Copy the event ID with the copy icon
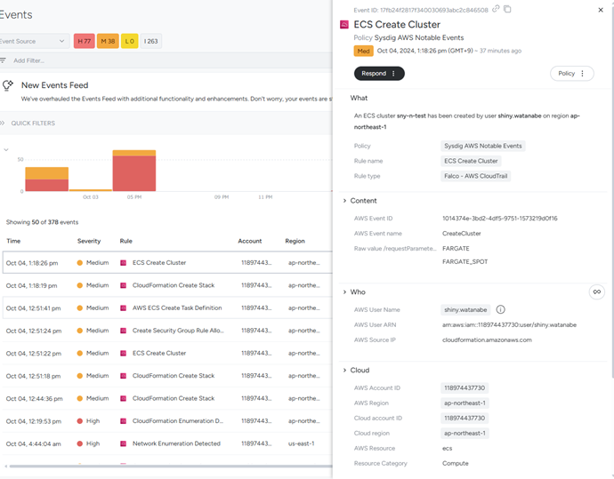The height and width of the screenshot is (479, 614). click(x=507, y=9)
